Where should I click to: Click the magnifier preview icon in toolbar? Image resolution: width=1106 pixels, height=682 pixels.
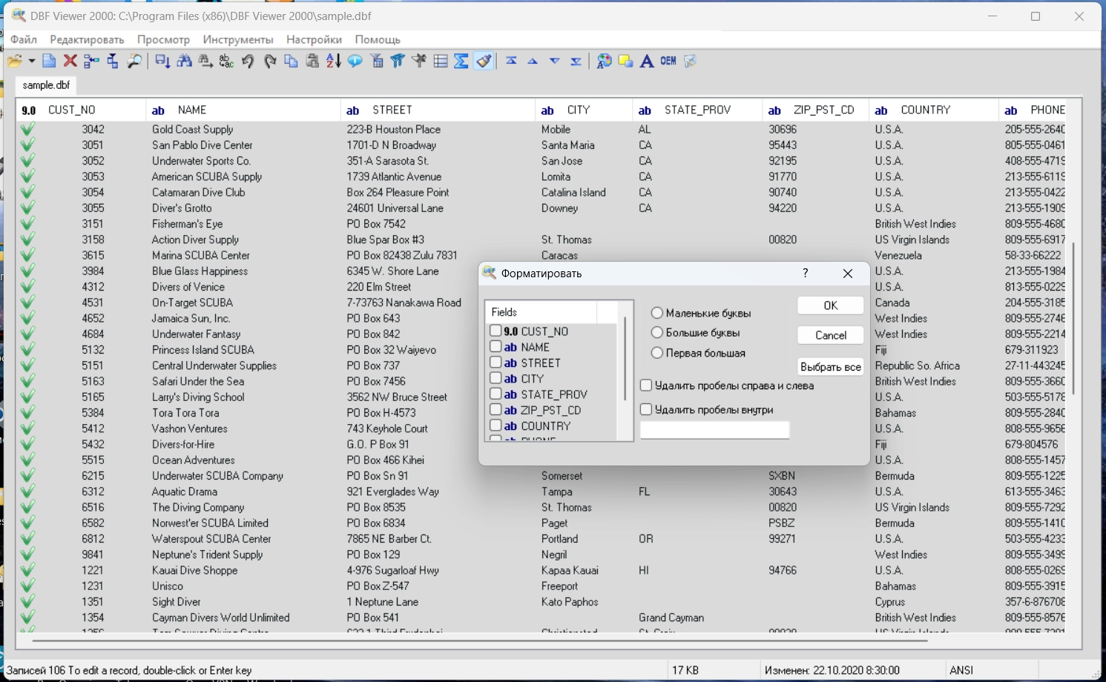tap(134, 62)
